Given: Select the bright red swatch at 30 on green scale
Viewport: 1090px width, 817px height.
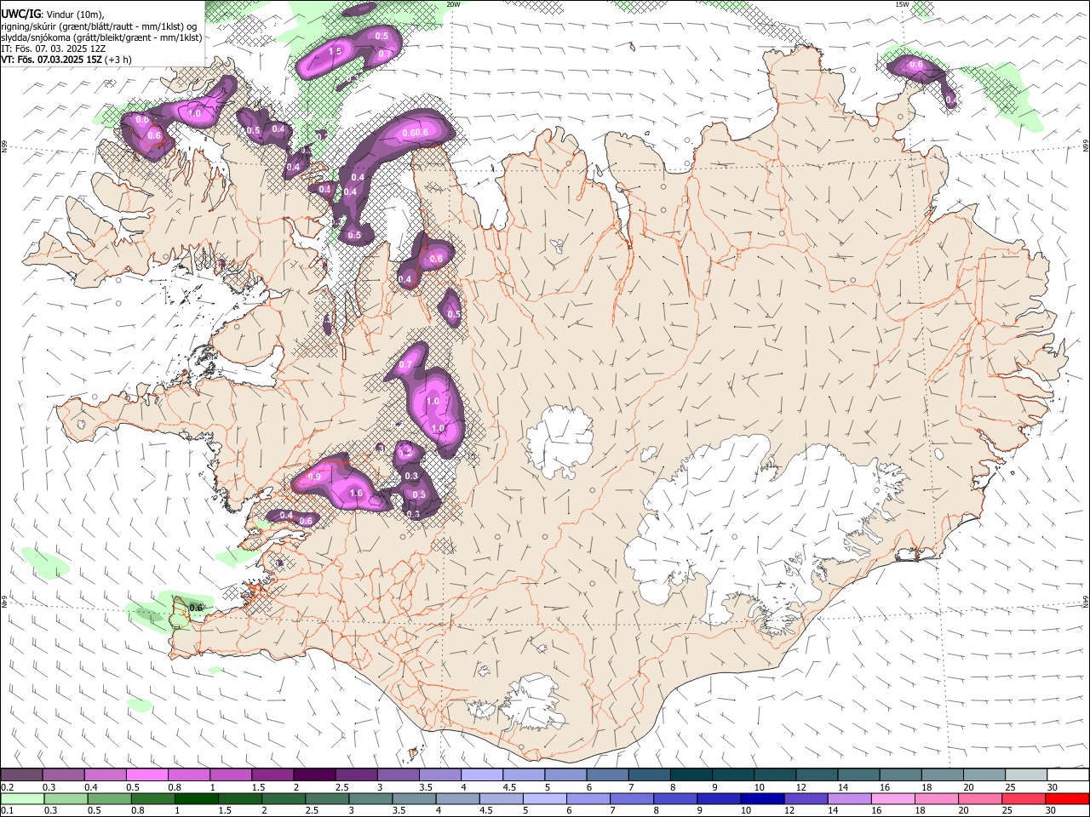Looking at the screenshot, I should (1067, 798).
